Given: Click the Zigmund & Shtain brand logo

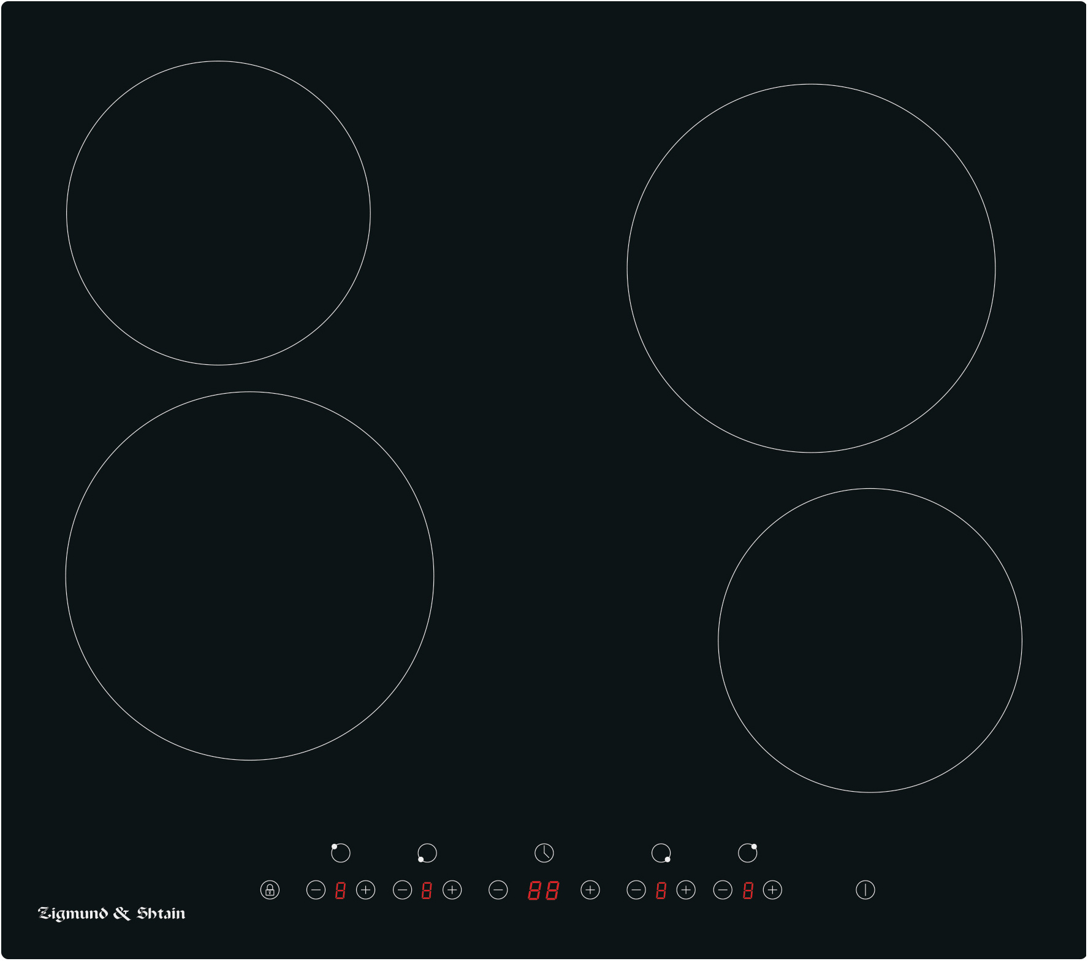Looking at the screenshot, I should (x=112, y=913).
